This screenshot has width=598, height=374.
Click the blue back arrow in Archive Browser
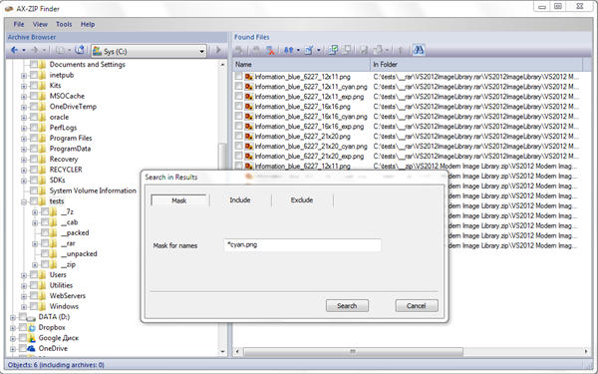coord(14,50)
